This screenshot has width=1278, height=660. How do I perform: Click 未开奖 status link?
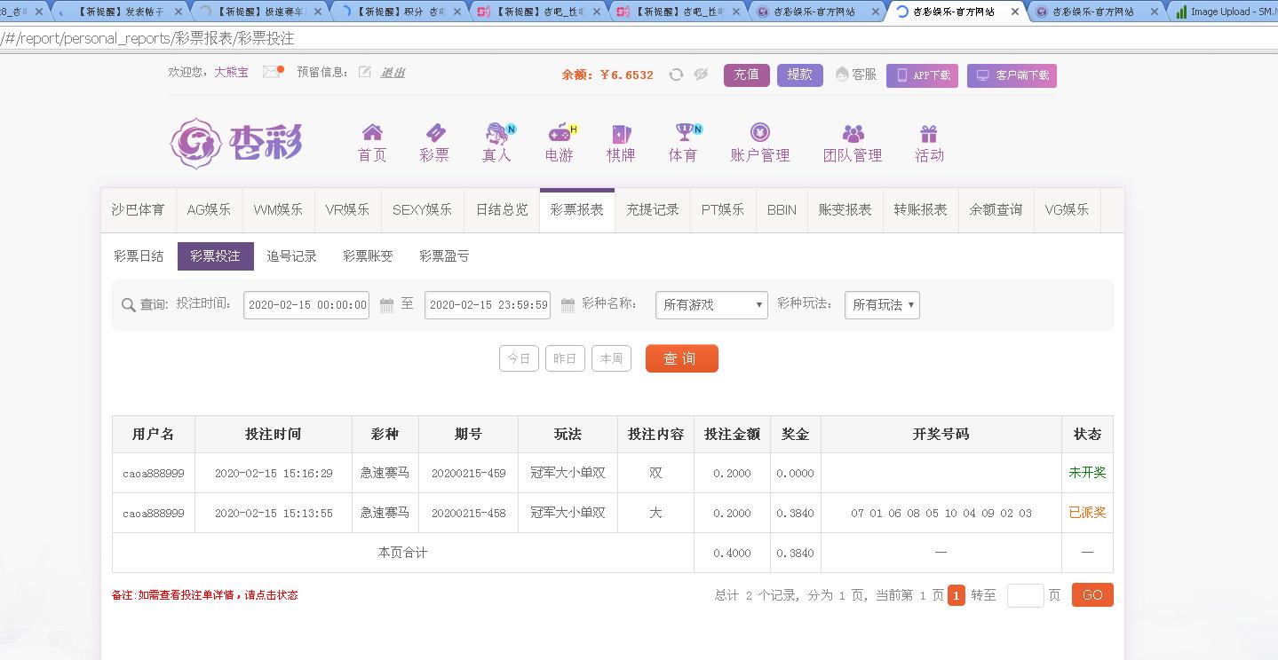tap(1087, 473)
